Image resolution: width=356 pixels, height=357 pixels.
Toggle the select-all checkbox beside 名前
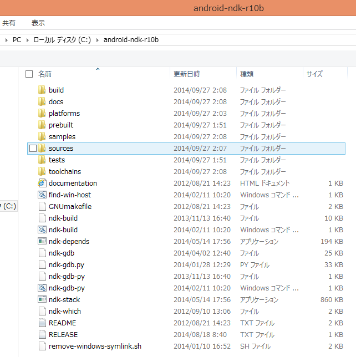coord(29,74)
